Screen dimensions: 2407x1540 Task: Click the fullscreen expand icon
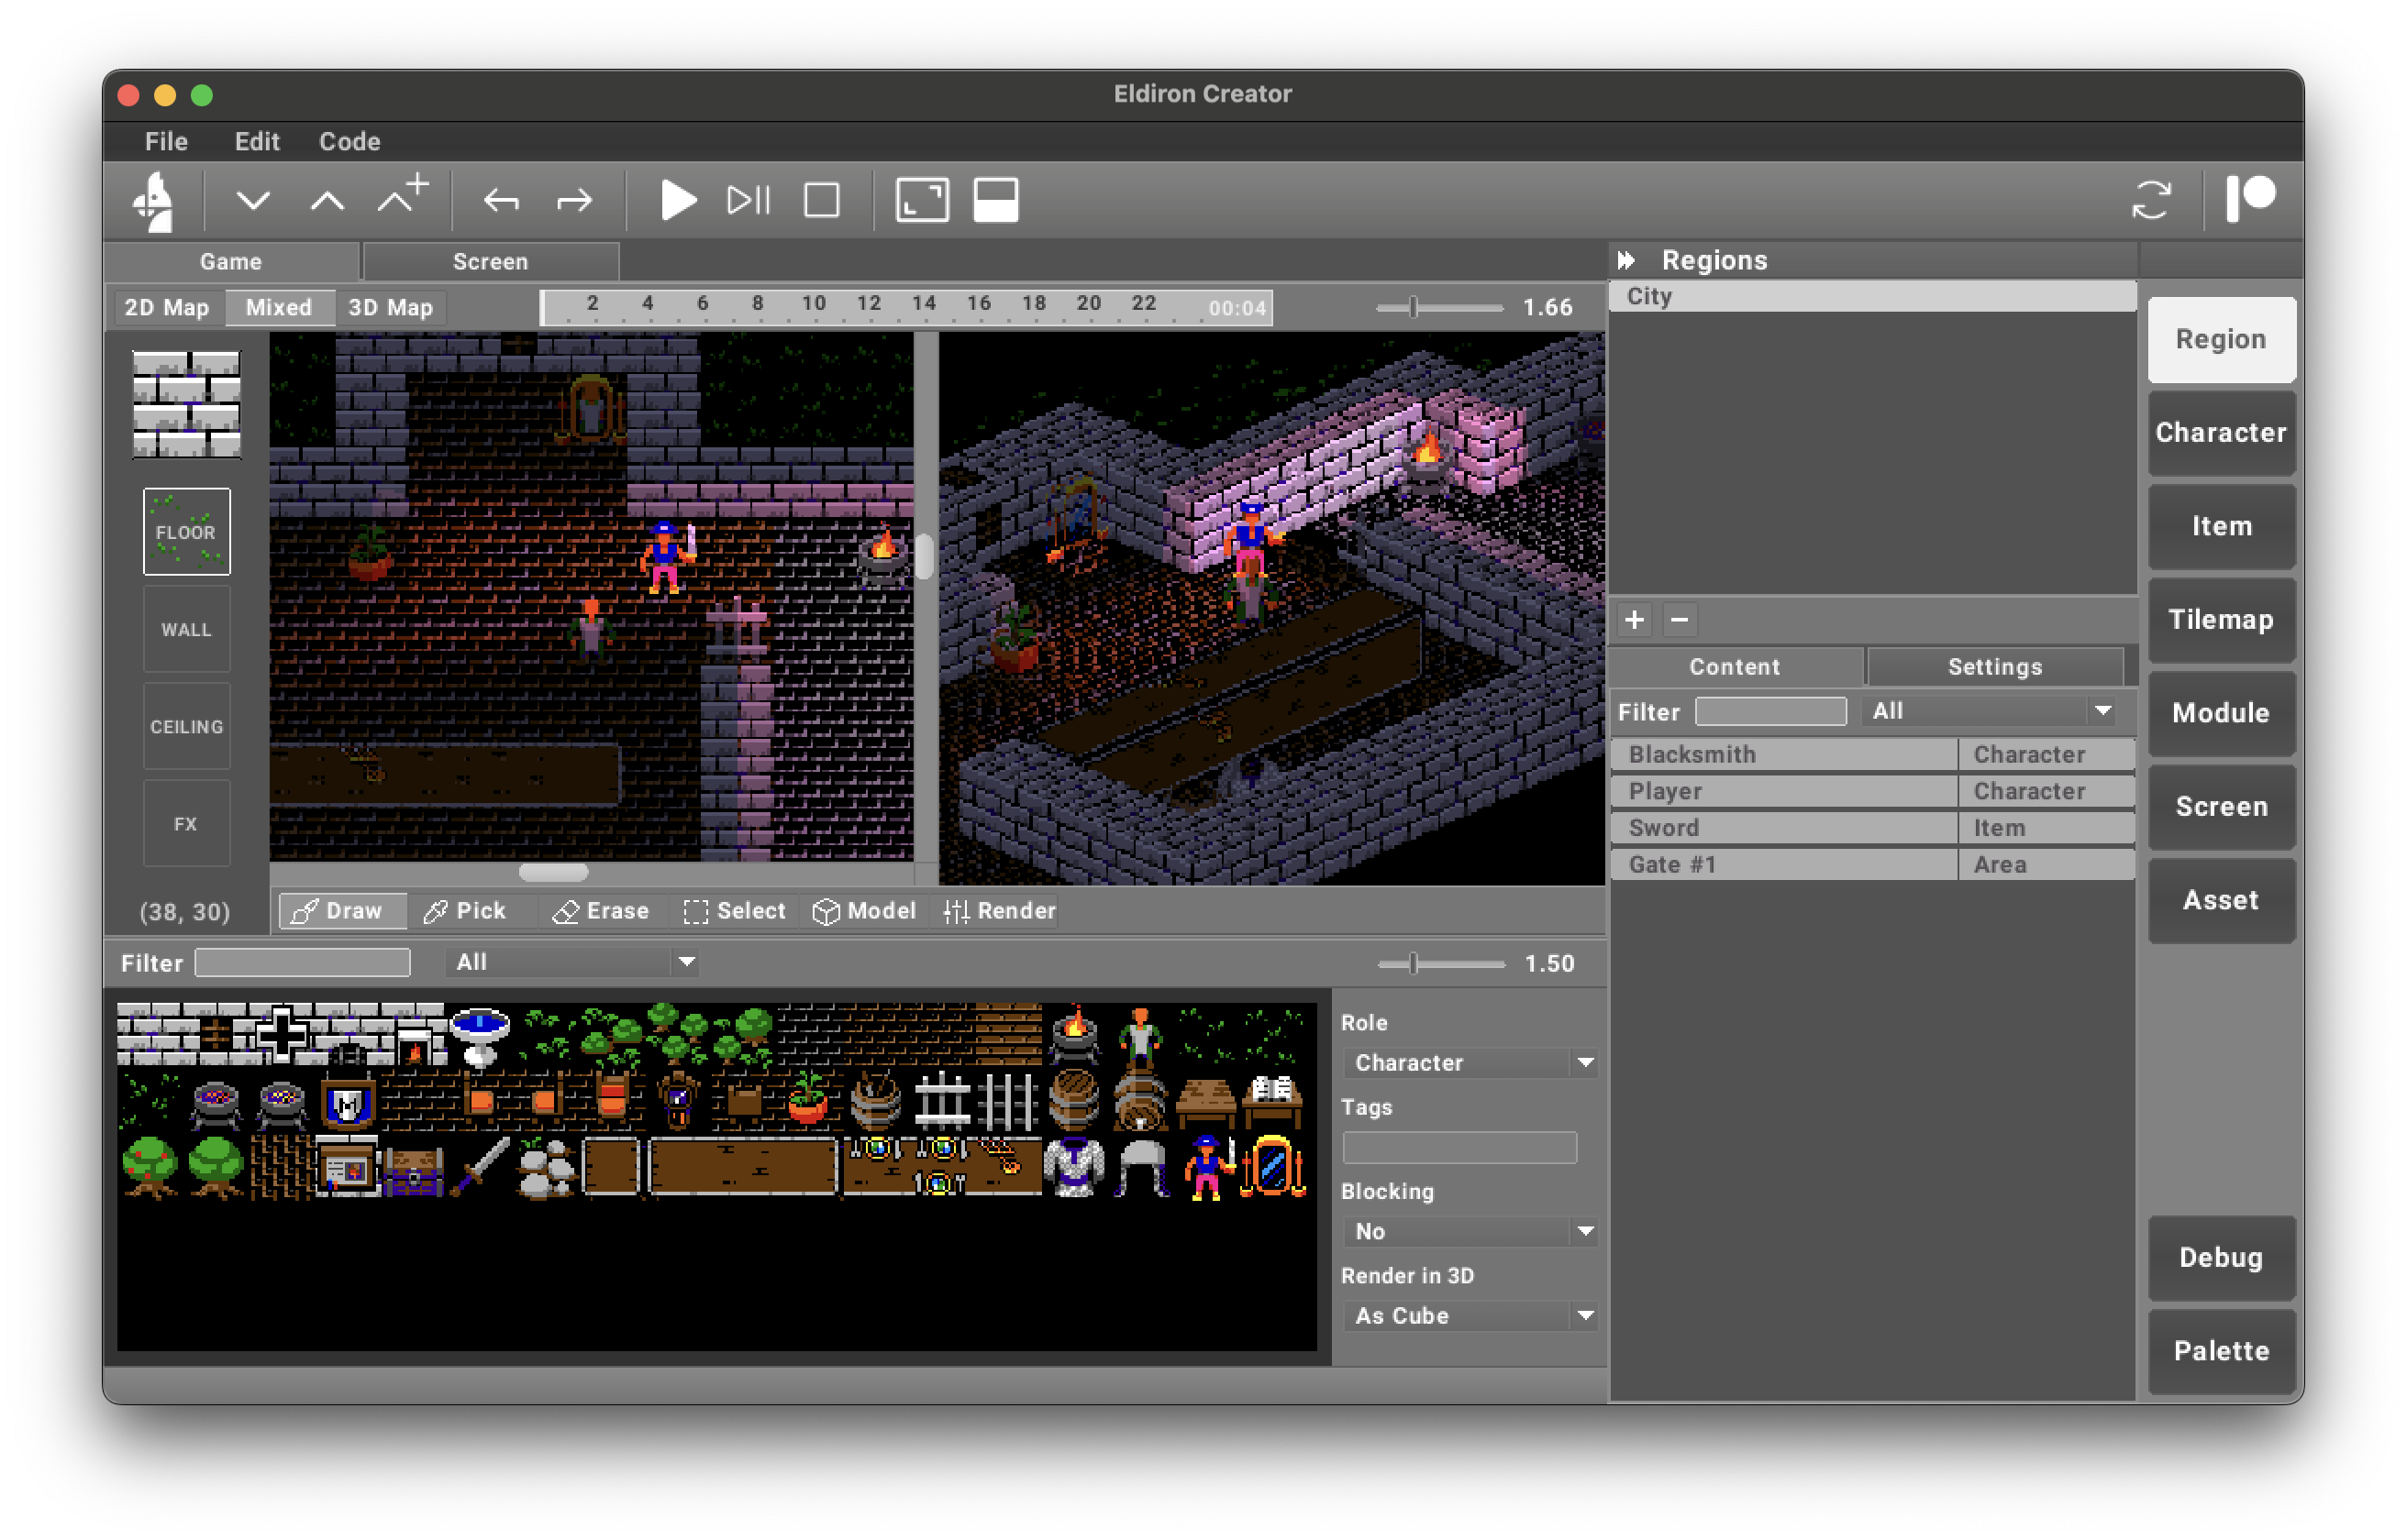pos(921,201)
